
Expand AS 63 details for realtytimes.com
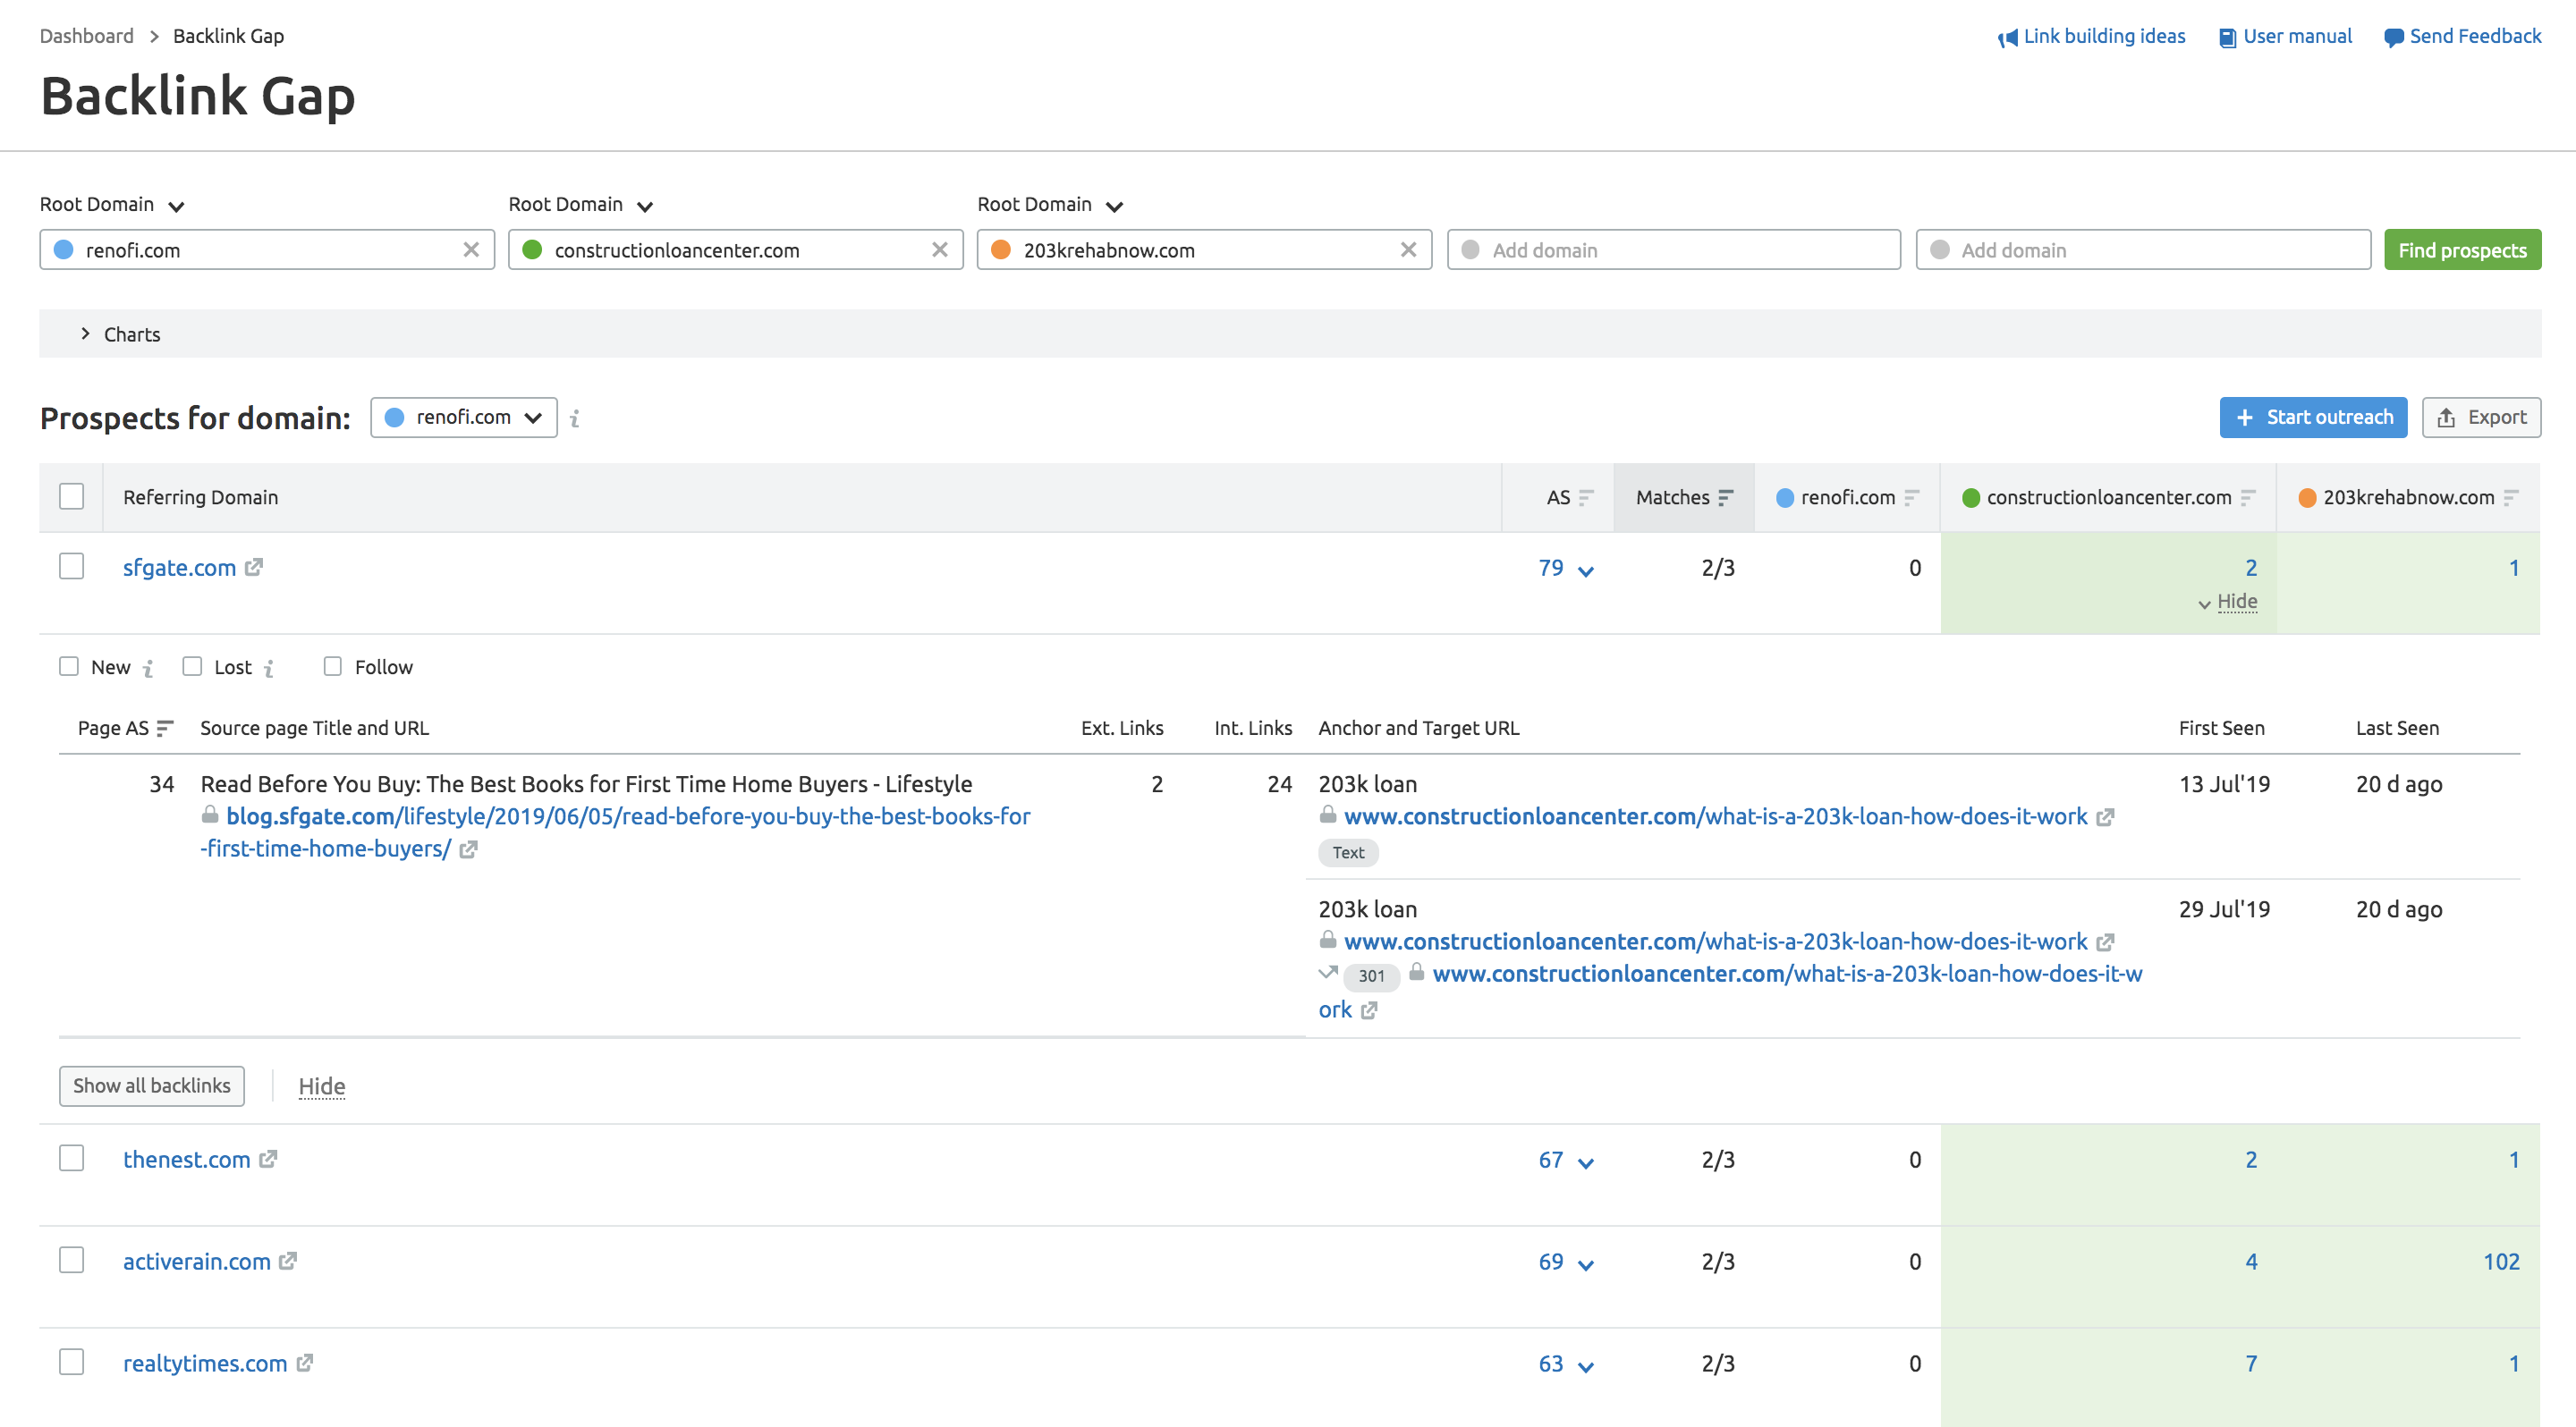pyautogui.click(x=1586, y=1367)
